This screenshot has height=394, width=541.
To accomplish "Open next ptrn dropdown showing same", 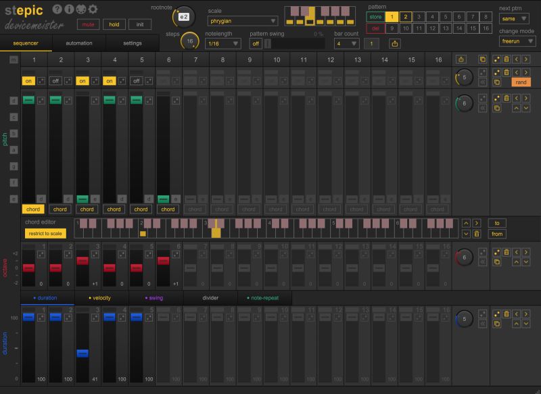I will (514, 19).
